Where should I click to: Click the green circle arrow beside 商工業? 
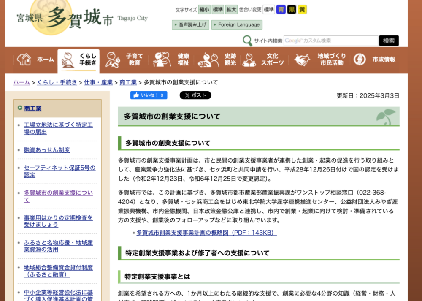20,108
